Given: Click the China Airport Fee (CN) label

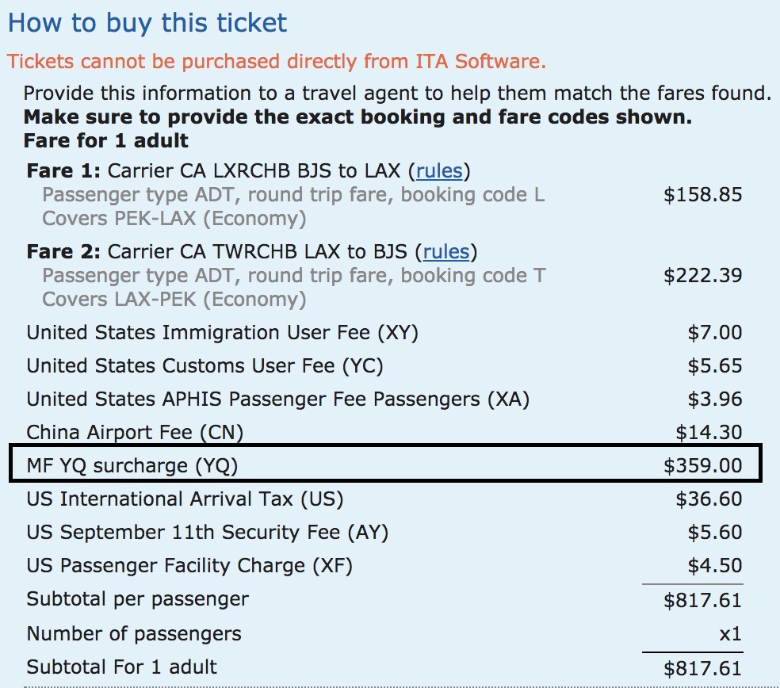Looking at the screenshot, I should [x=135, y=433].
